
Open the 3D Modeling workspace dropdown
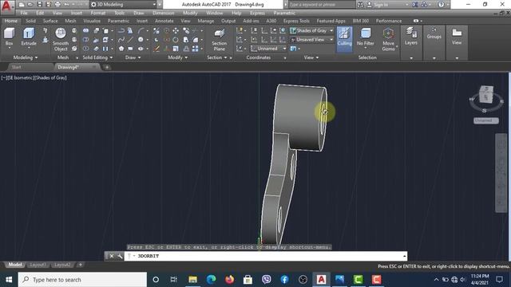pos(123,5)
